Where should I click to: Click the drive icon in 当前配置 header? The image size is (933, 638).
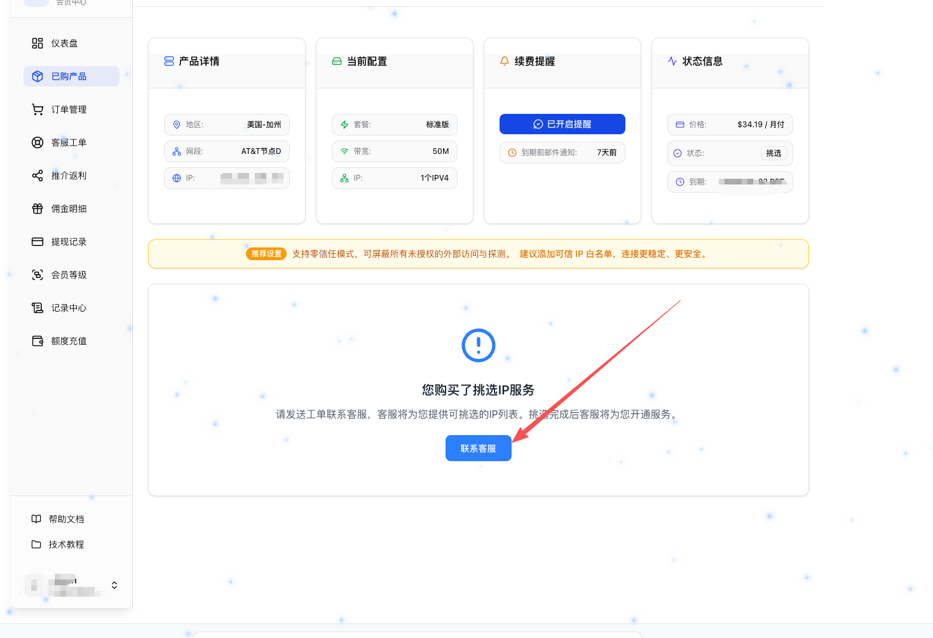[x=337, y=61]
